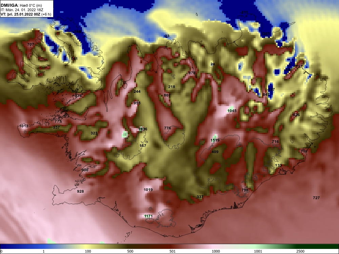Select the map value 409

215,152
